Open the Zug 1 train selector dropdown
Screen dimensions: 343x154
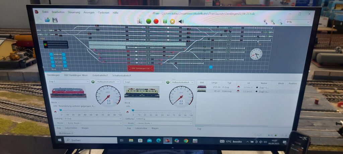pos(69,82)
